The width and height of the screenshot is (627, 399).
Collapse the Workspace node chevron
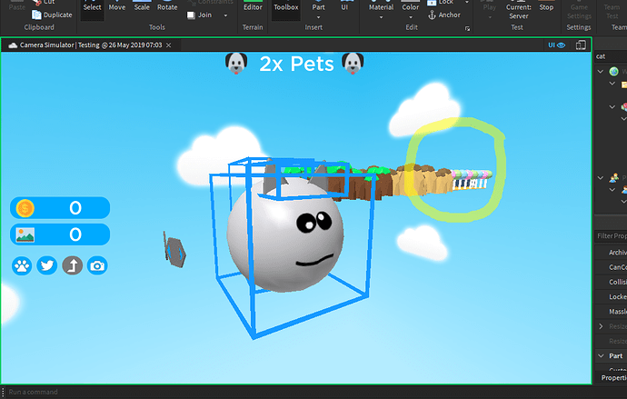coord(601,72)
